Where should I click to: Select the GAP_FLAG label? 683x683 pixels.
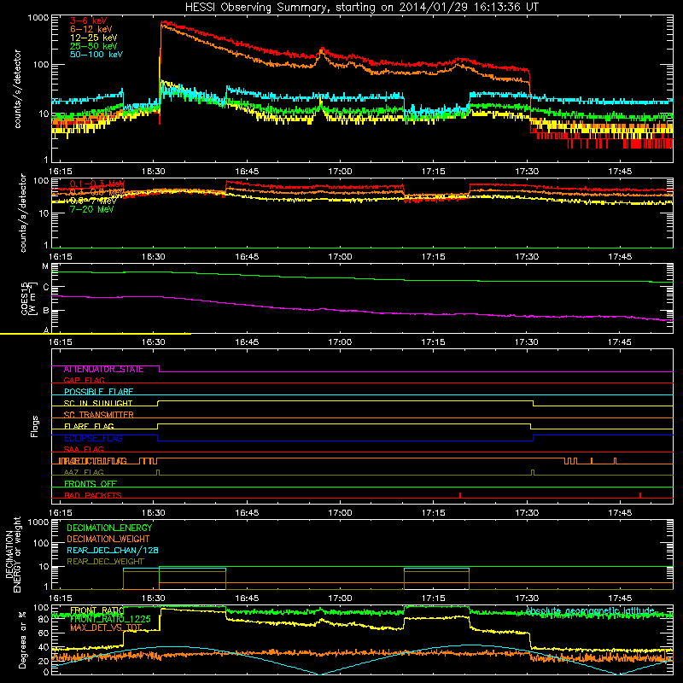(84, 380)
